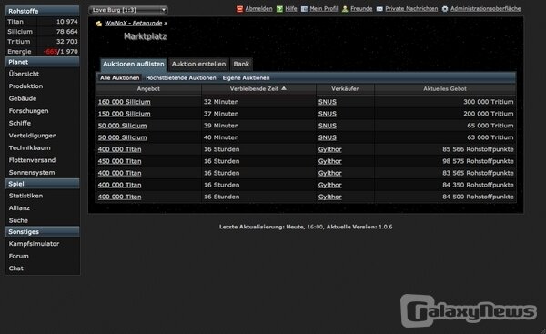Open the Love Burg planet dropdown
This screenshot has width=546, height=334.
(x=128, y=10)
